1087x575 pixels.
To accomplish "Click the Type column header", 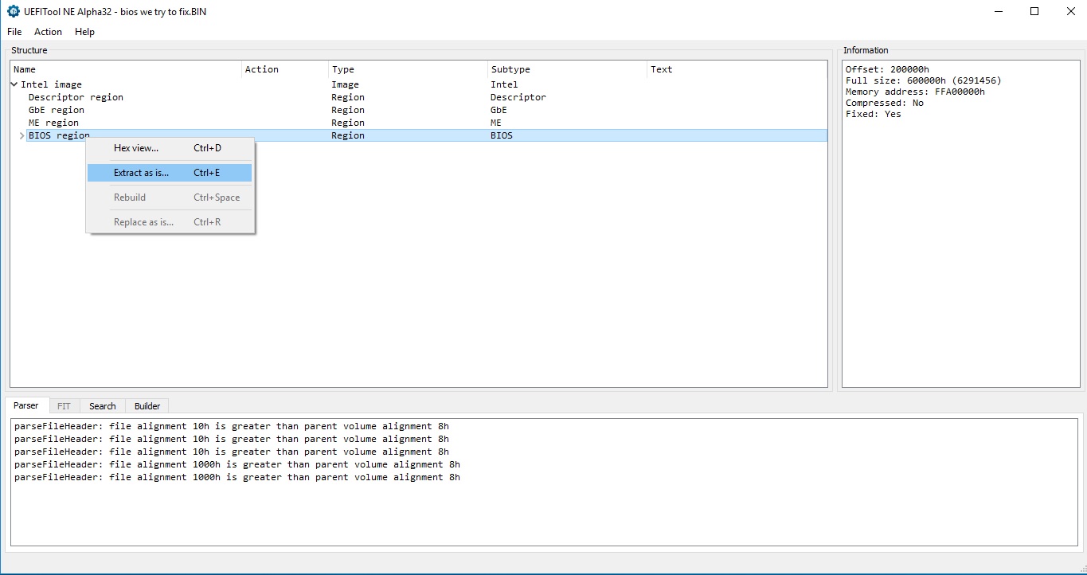I will click(x=409, y=69).
